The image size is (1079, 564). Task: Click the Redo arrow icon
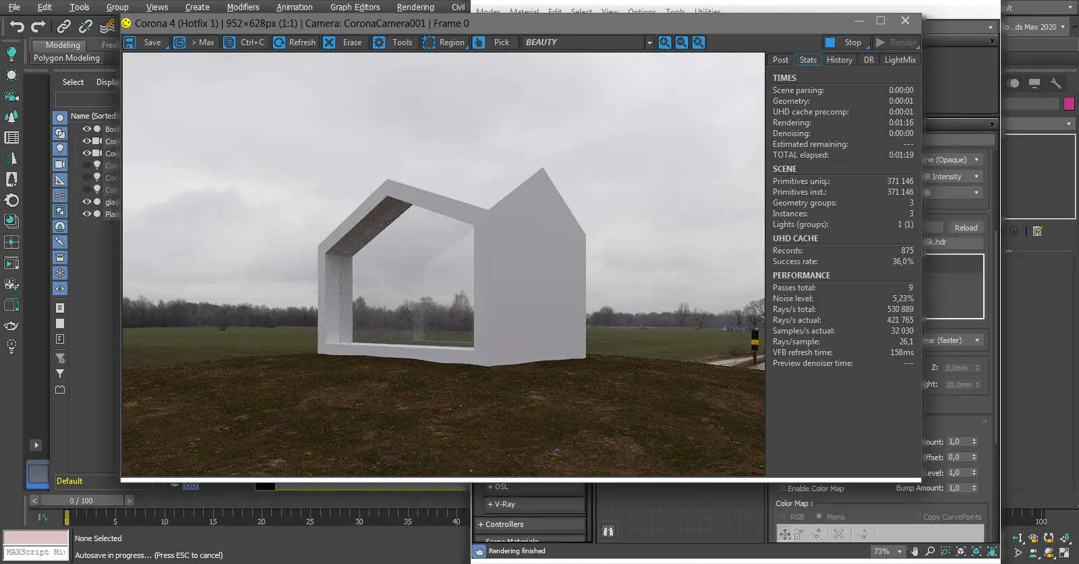(x=38, y=26)
